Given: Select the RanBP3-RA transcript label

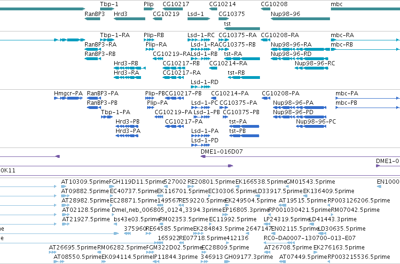Looking at the screenshot, I should coord(101,44).
